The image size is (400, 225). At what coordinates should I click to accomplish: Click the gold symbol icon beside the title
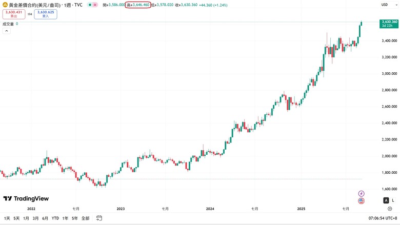[x=5, y=5]
